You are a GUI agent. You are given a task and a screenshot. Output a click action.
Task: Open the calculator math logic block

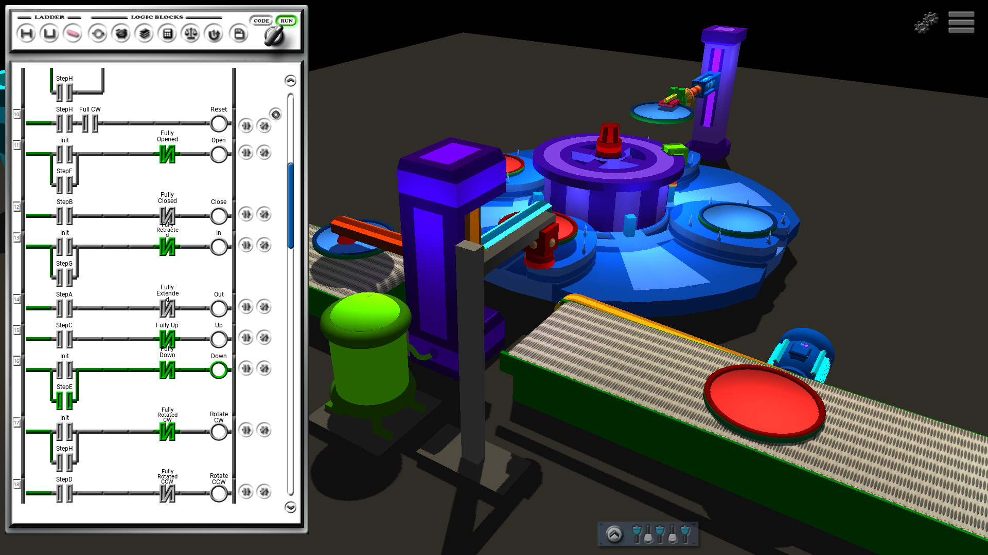tap(167, 33)
